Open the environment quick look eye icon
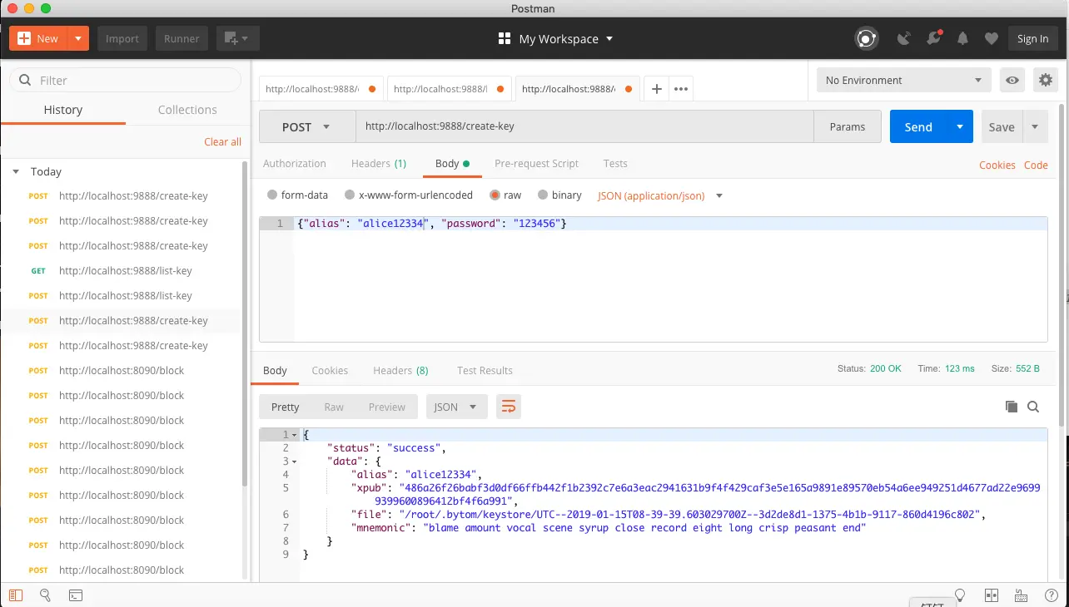 tap(1012, 81)
